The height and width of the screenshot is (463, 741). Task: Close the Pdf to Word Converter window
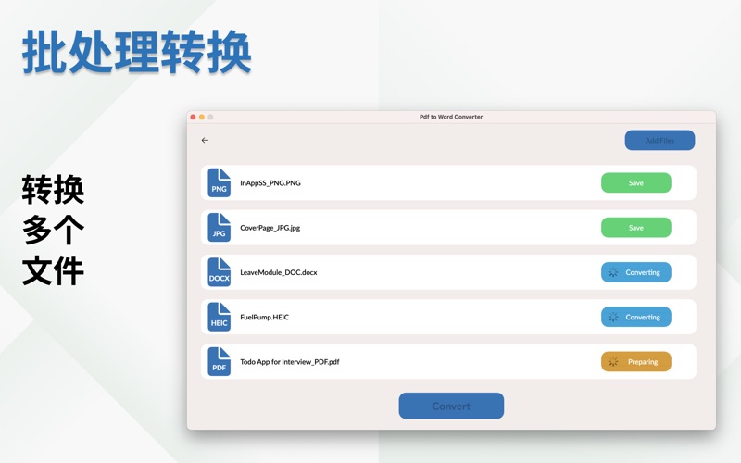coord(193,117)
